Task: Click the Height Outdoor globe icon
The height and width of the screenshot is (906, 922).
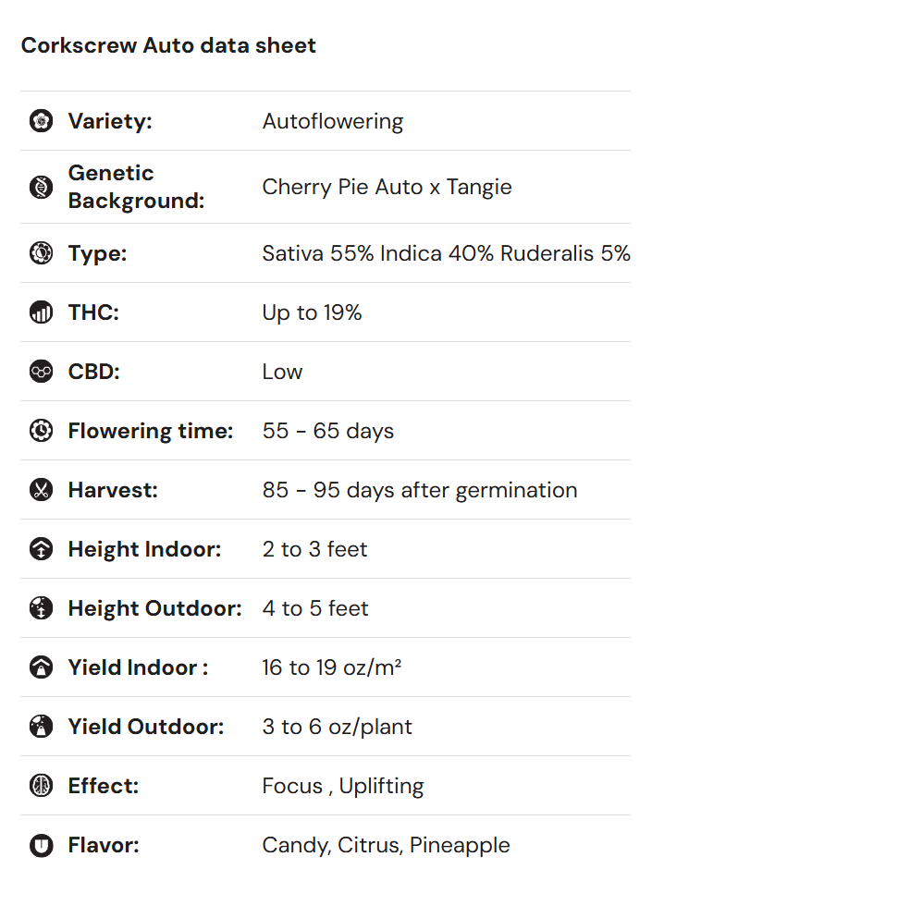Action: [x=41, y=608]
